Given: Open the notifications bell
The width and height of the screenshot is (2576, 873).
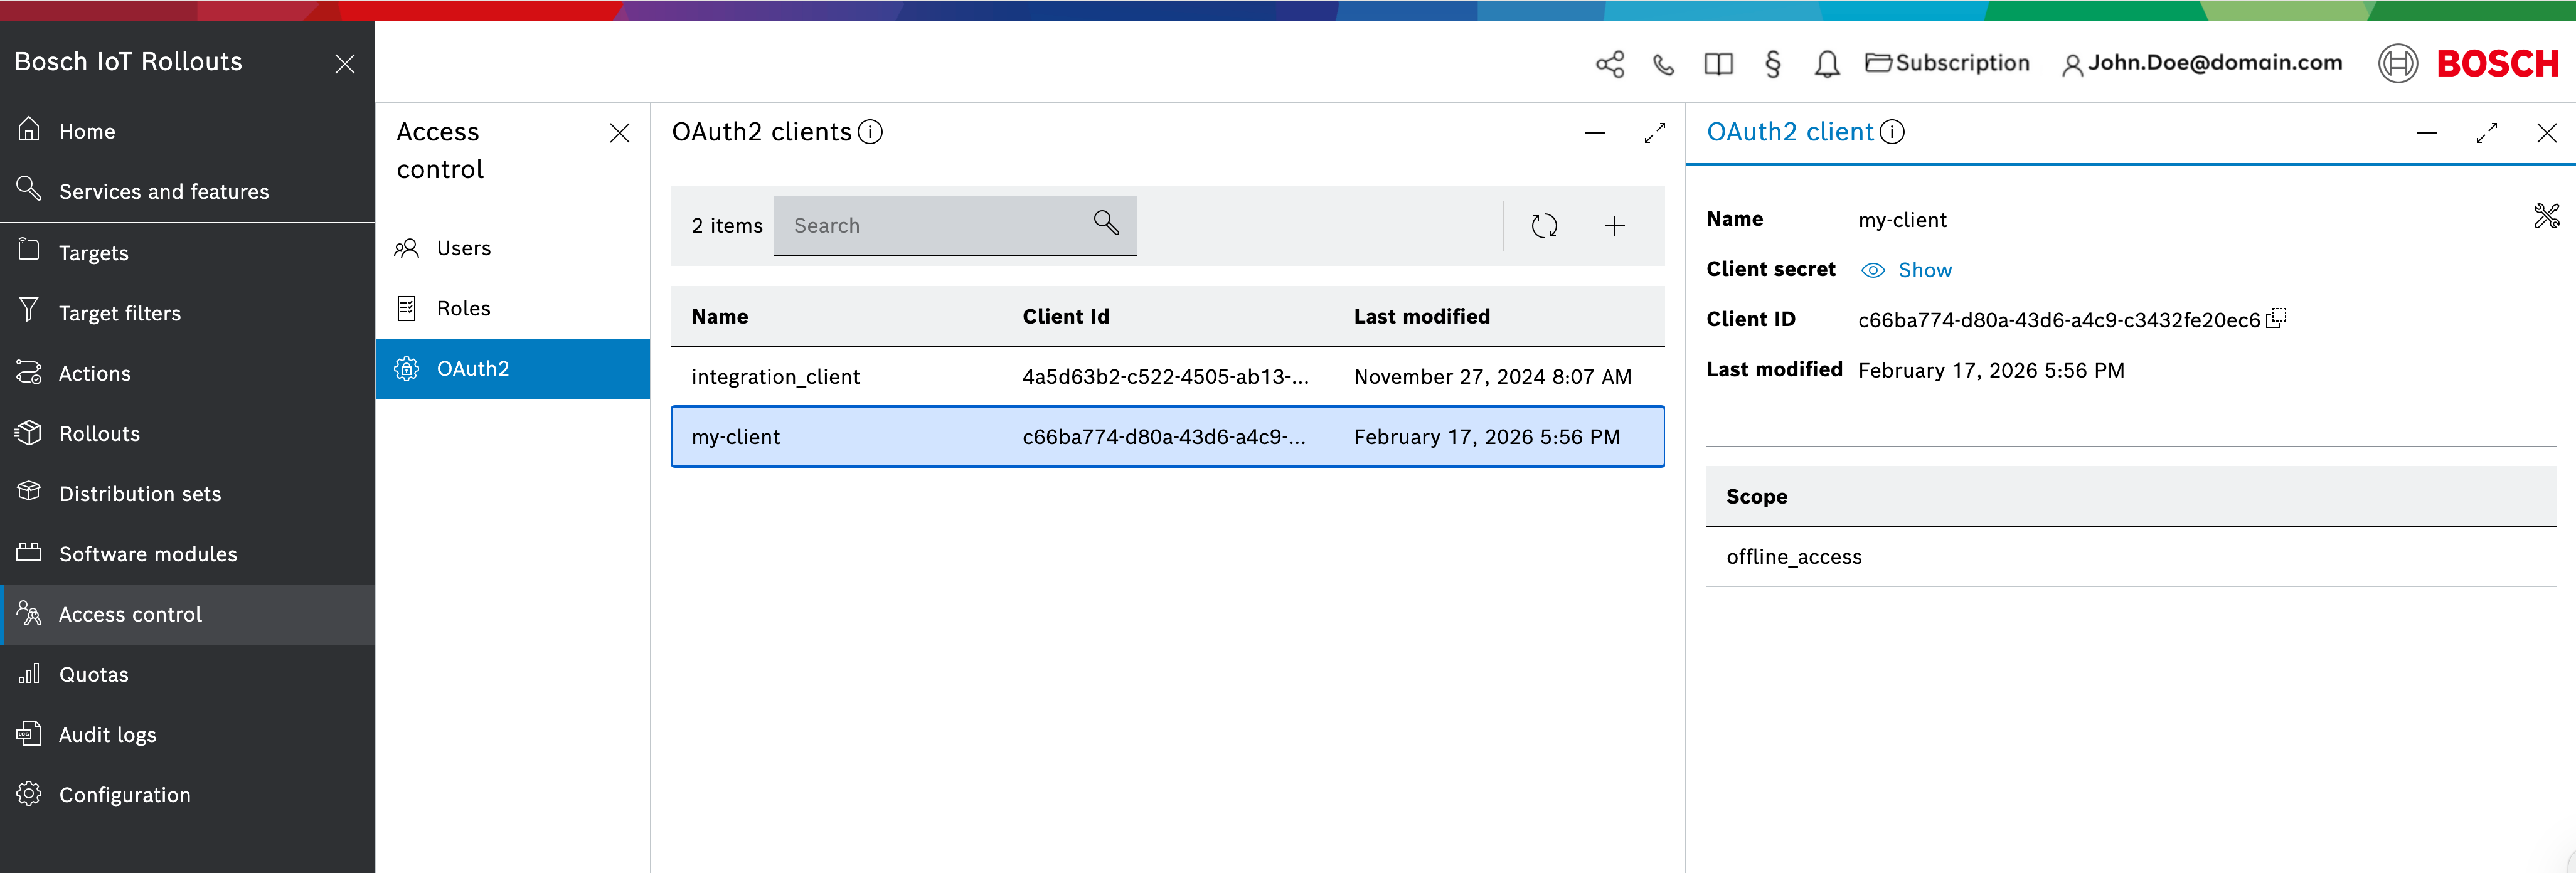Looking at the screenshot, I should (1826, 64).
